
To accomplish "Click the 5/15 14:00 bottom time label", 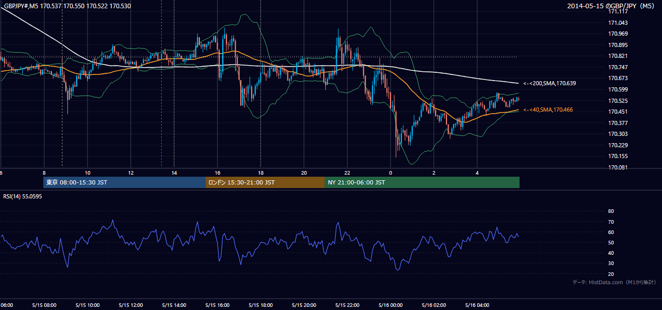I will point(174,305).
